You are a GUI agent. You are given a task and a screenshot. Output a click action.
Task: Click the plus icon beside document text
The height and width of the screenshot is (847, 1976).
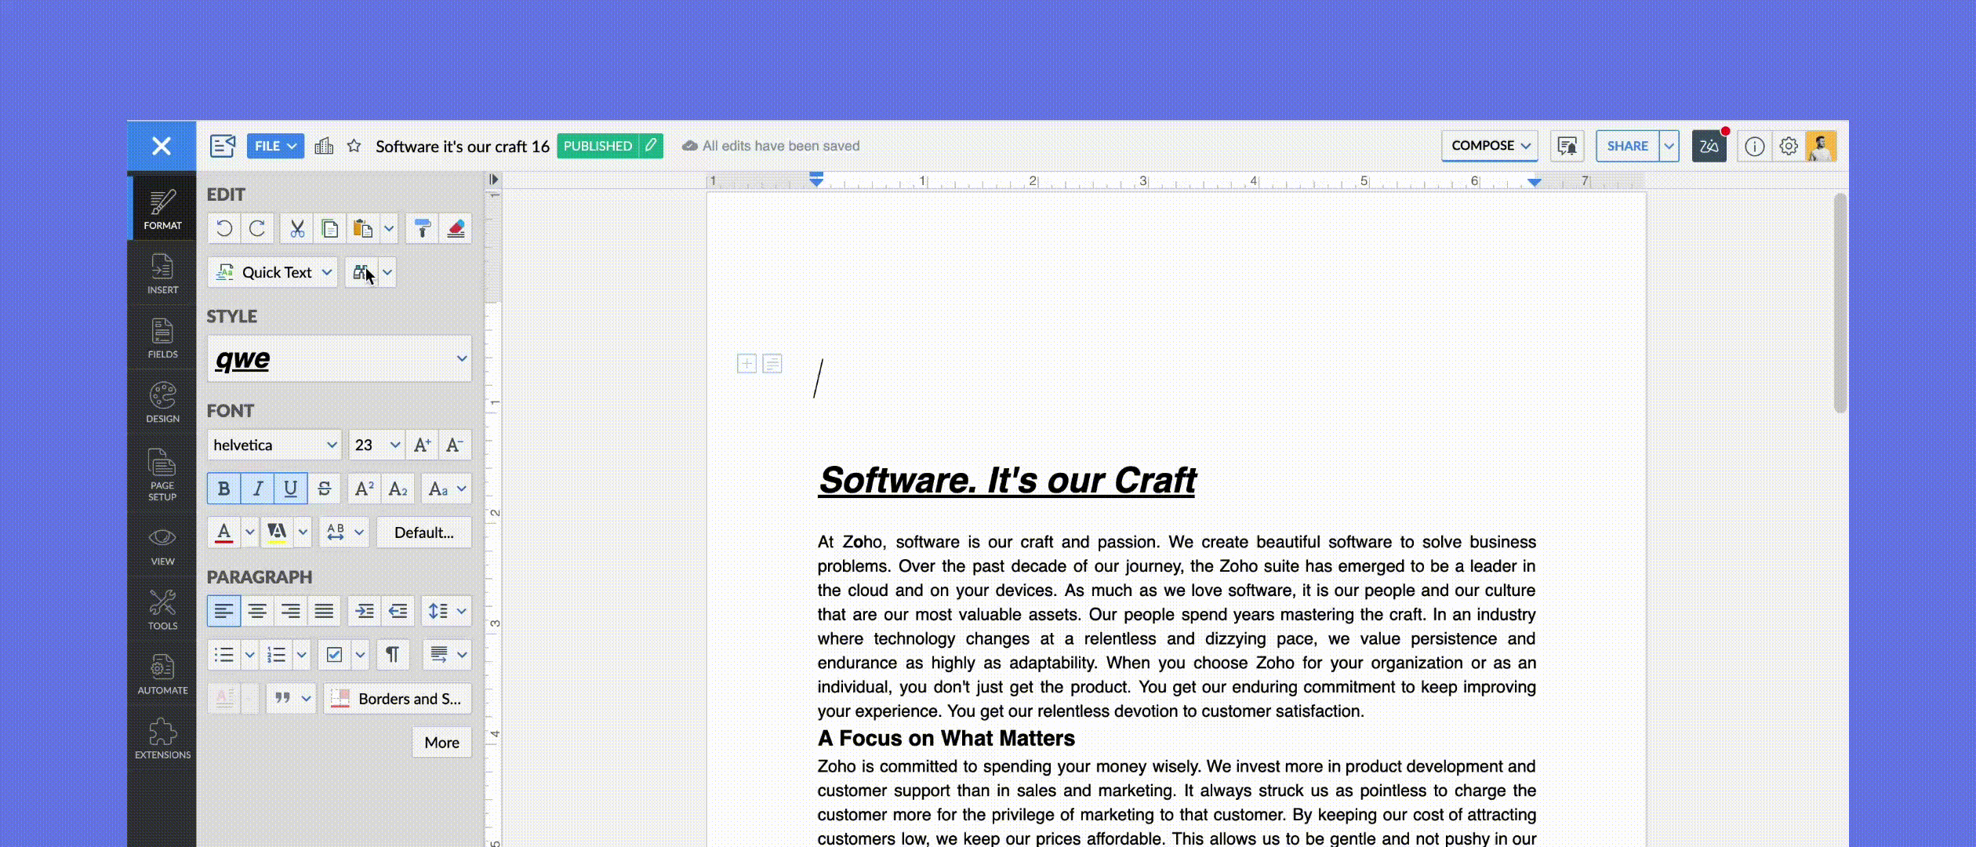coord(746,364)
